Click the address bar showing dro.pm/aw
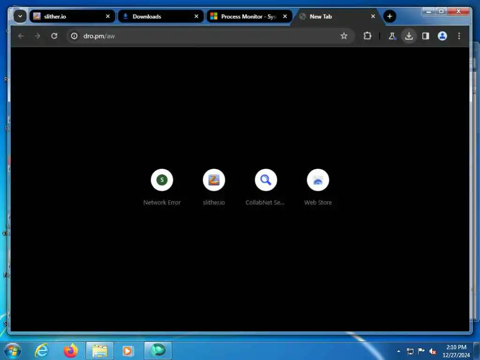This screenshot has height=360, width=480. (x=210, y=36)
